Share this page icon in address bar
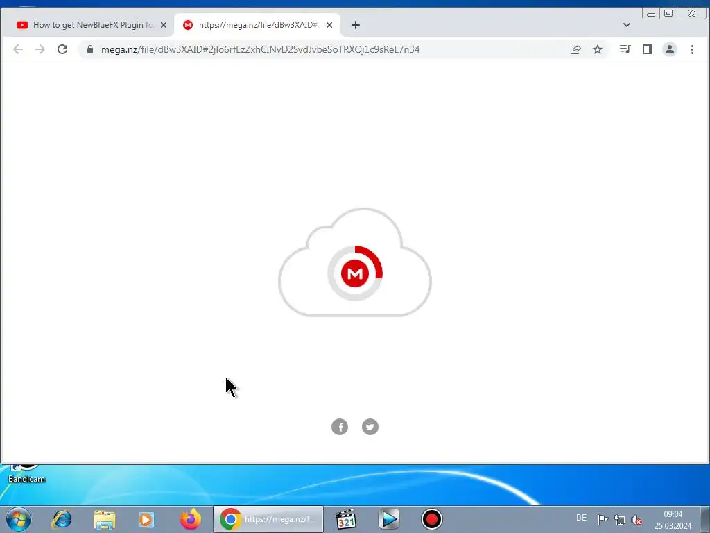Viewport: 710px width, 533px height. coord(575,49)
